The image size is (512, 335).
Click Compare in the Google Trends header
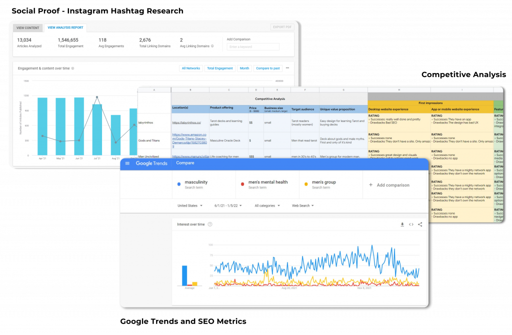(x=185, y=163)
